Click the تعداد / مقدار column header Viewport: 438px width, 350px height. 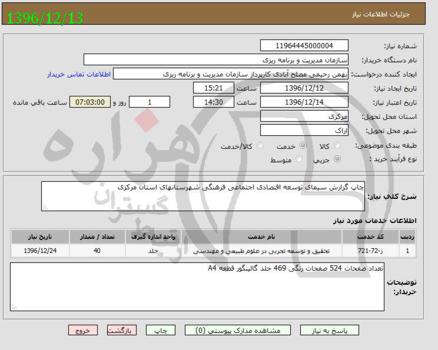97,236
